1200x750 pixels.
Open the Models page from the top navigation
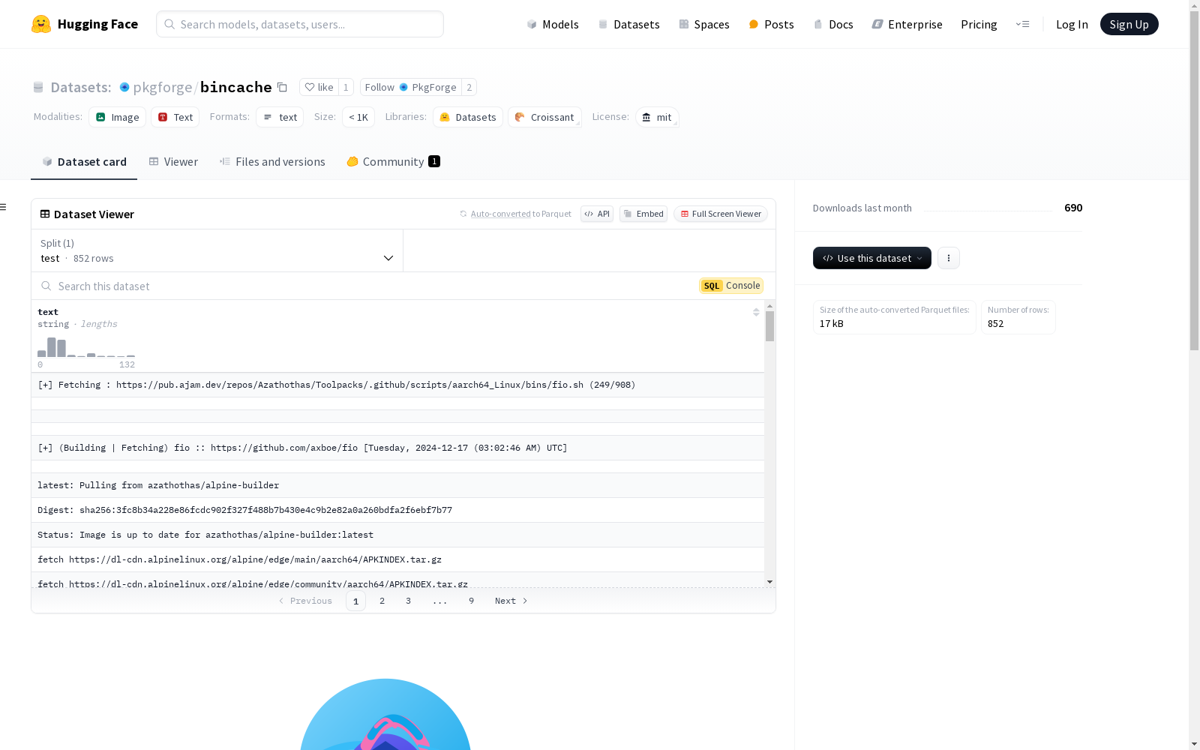[553, 24]
